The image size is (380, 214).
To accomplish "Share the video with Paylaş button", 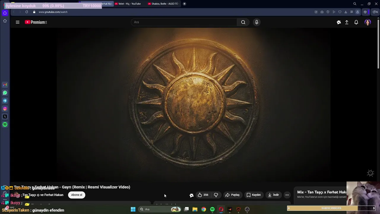I will [232, 195].
